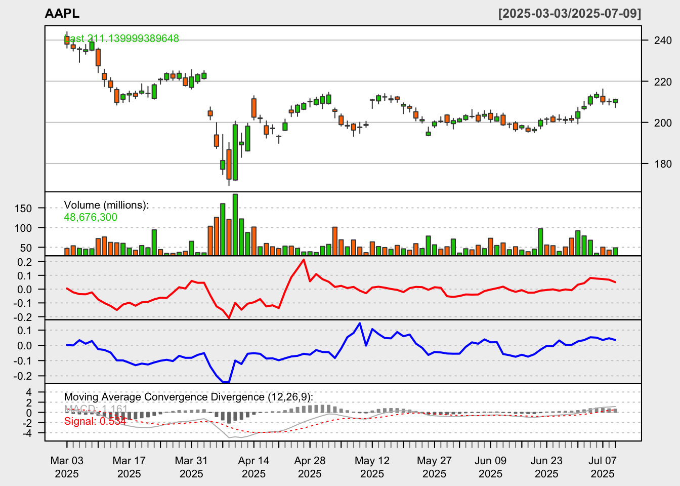Click the peak of the red indicator line
The height and width of the screenshot is (486, 680).
click(x=304, y=260)
